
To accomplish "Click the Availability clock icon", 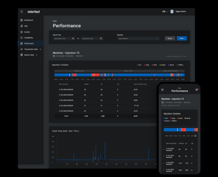I will click(22, 38).
